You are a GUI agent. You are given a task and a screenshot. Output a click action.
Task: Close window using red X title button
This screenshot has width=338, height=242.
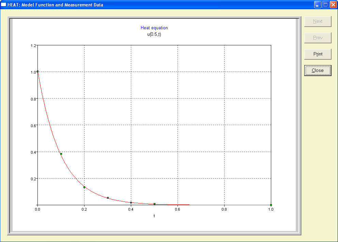(x=333, y=5)
